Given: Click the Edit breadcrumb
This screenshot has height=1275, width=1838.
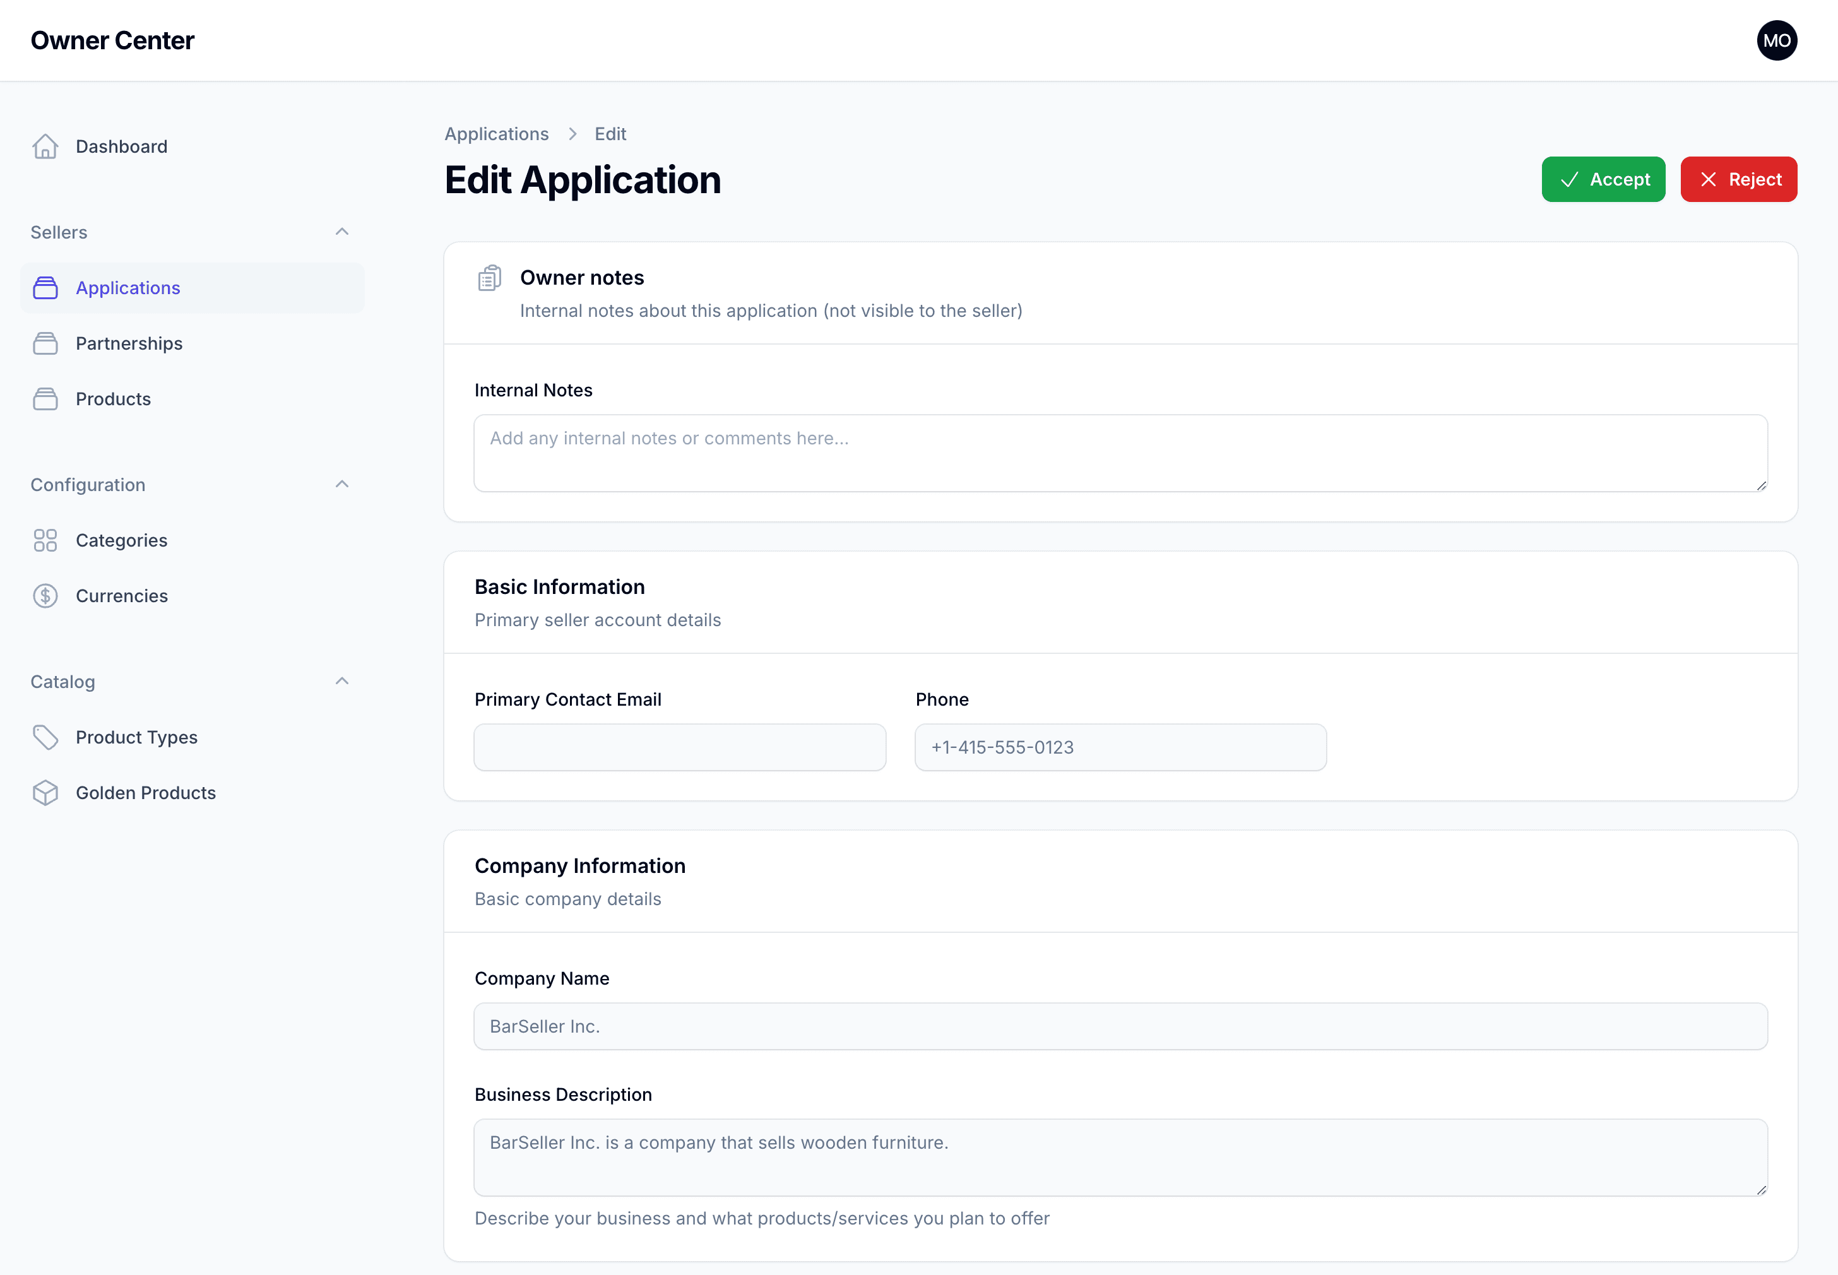Looking at the screenshot, I should point(610,134).
